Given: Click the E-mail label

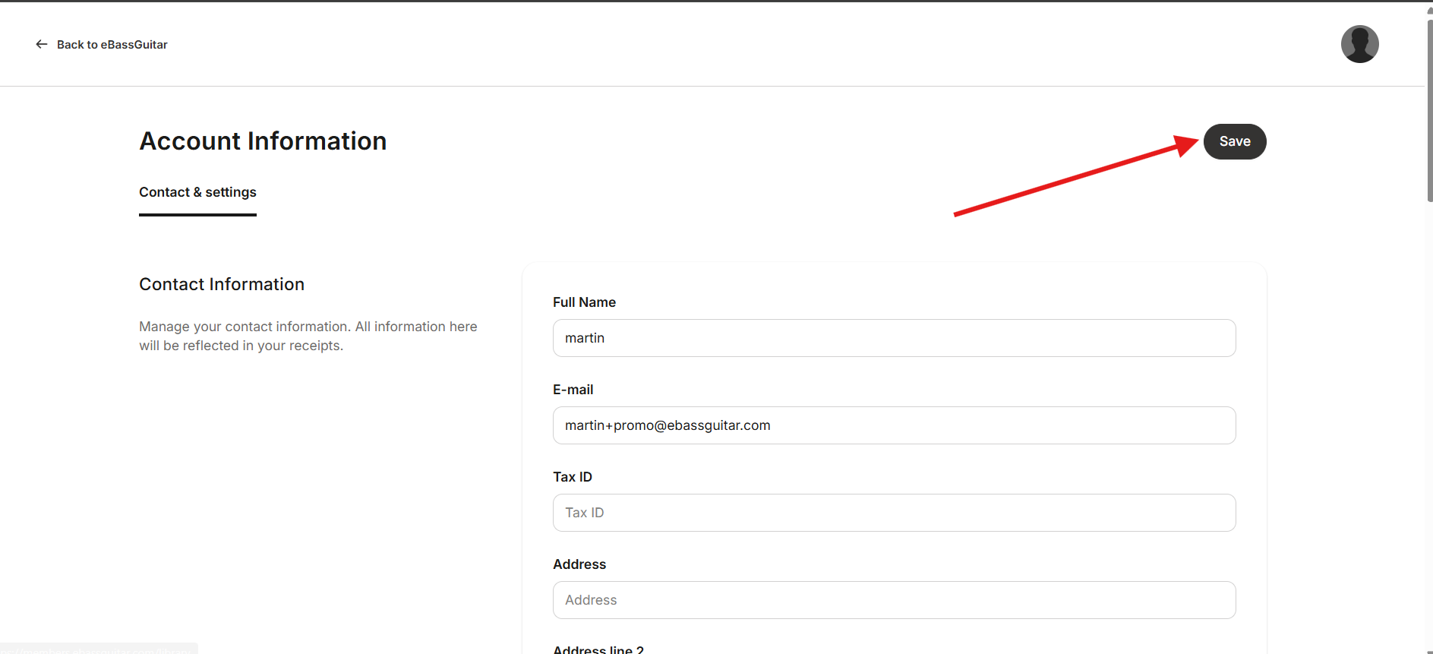Looking at the screenshot, I should point(573,390).
